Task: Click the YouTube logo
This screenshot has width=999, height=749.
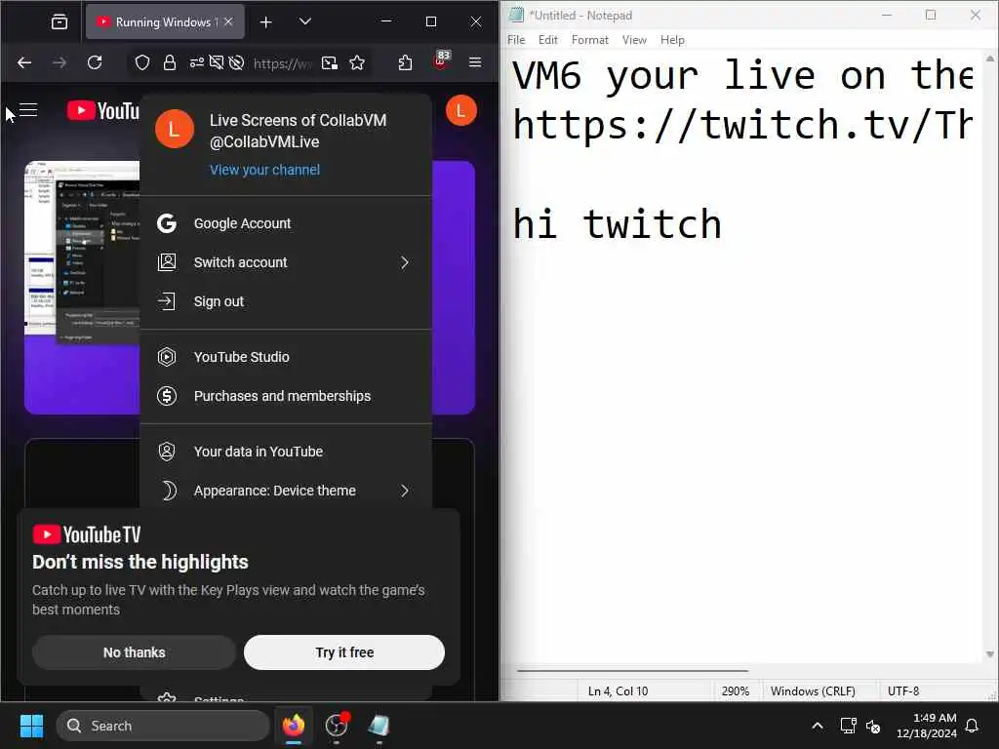Action: point(103,110)
